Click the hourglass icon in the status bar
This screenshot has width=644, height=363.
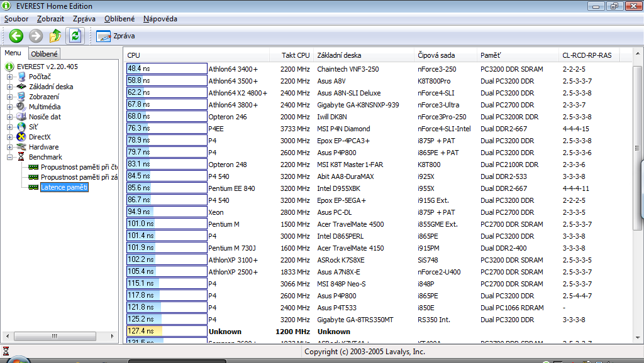pos(6,351)
